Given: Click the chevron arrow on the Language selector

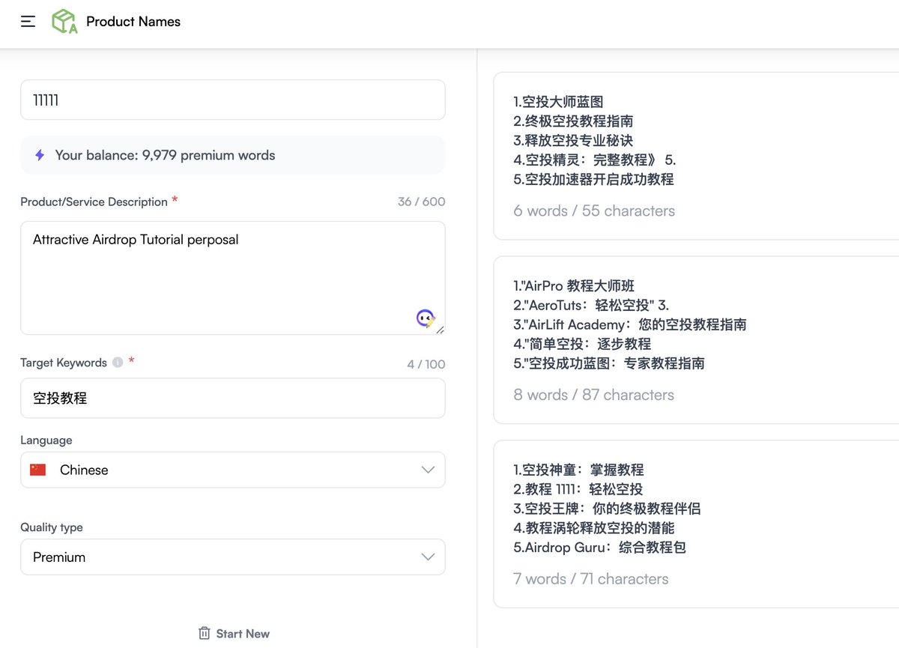Looking at the screenshot, I should [428, 470].
